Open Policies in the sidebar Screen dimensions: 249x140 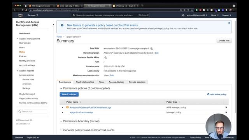tap(23, 56)
